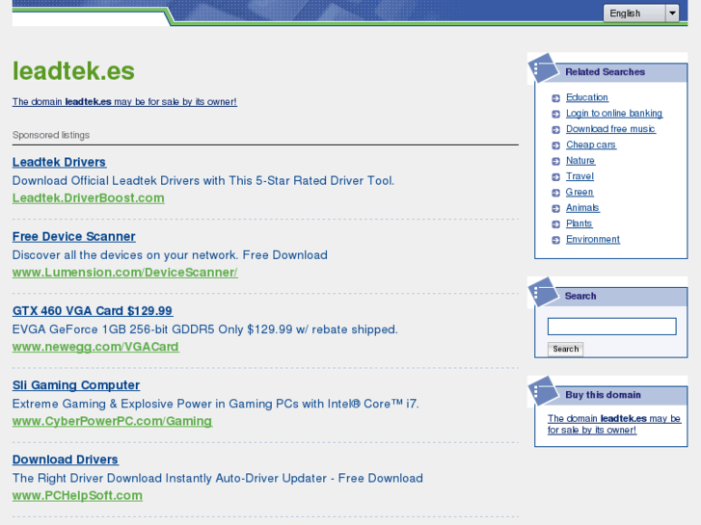Viewport: 701px width, 525px height.
Task: Click the arrow bullet icon beside Nature
Action: point(555,161)
